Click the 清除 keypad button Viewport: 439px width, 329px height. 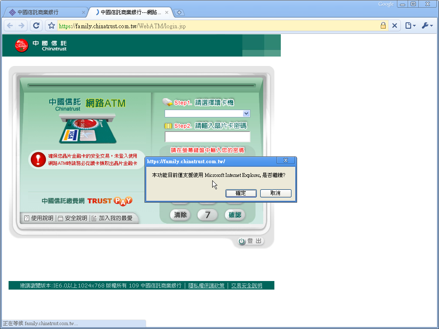(180, 215)
